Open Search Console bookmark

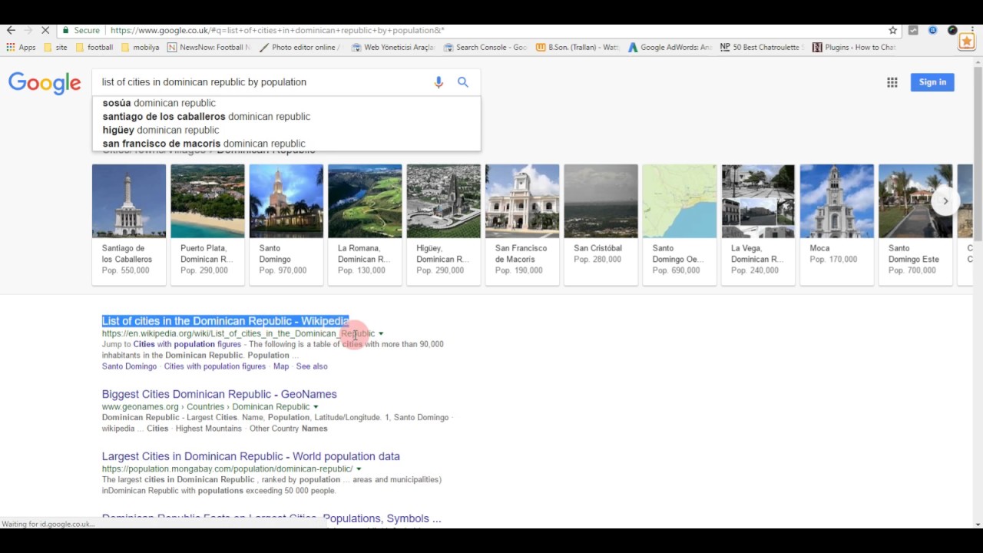pos(485,48)
